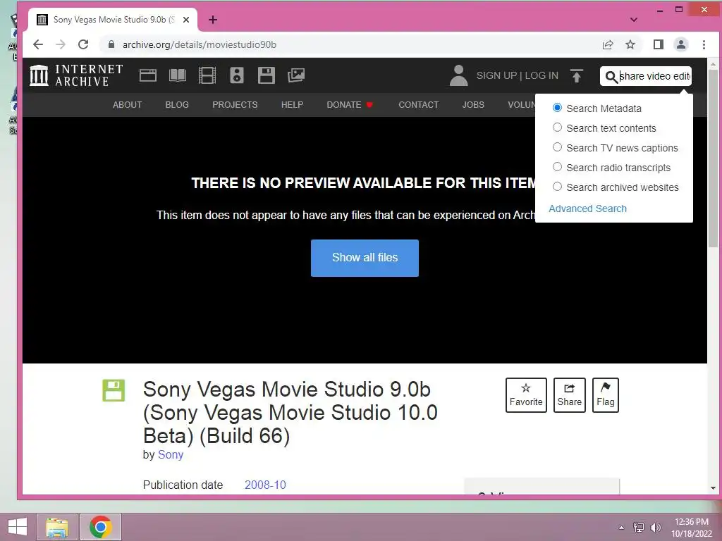This screenshot has height=541, width=722.
Task: Open the ABOUT menu item
Action: pos(127,105)
